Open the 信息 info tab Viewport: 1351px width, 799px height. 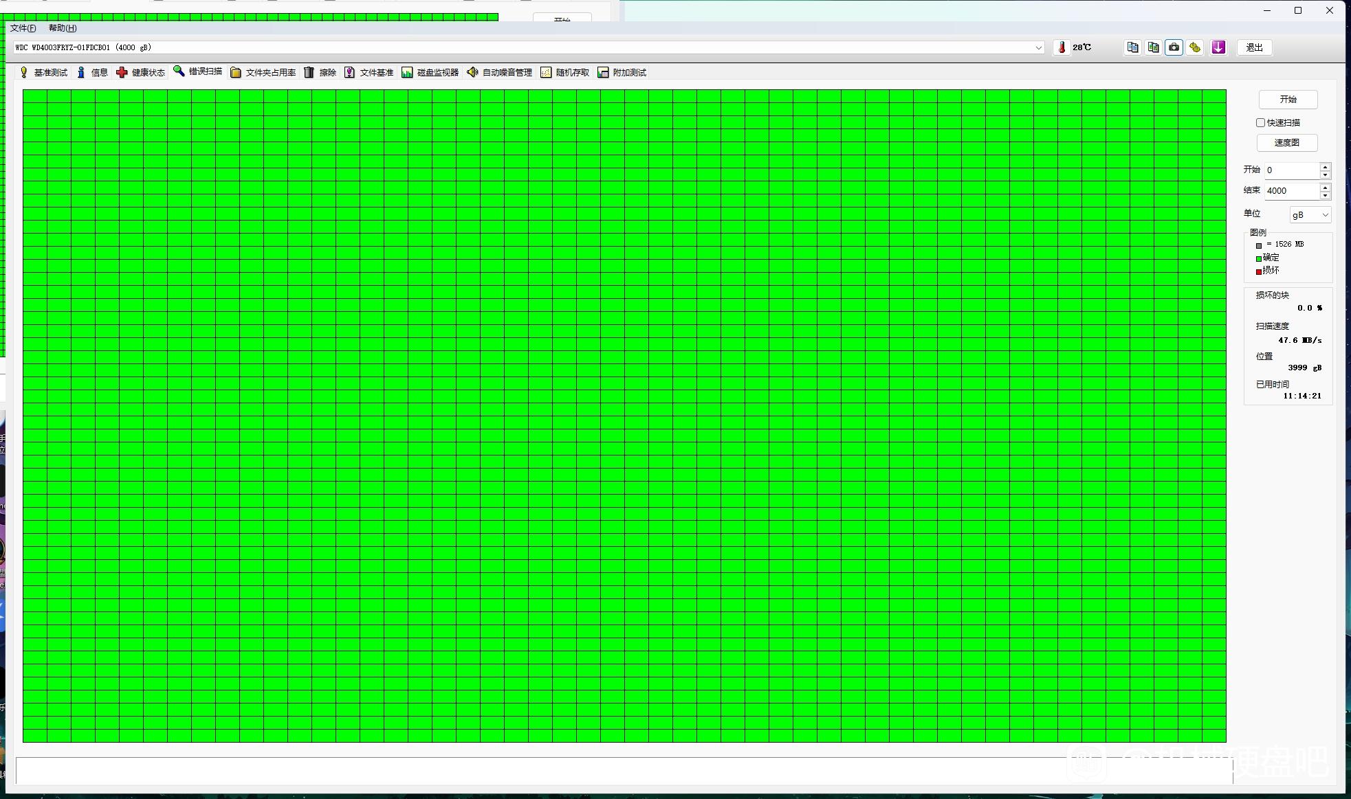92,73
